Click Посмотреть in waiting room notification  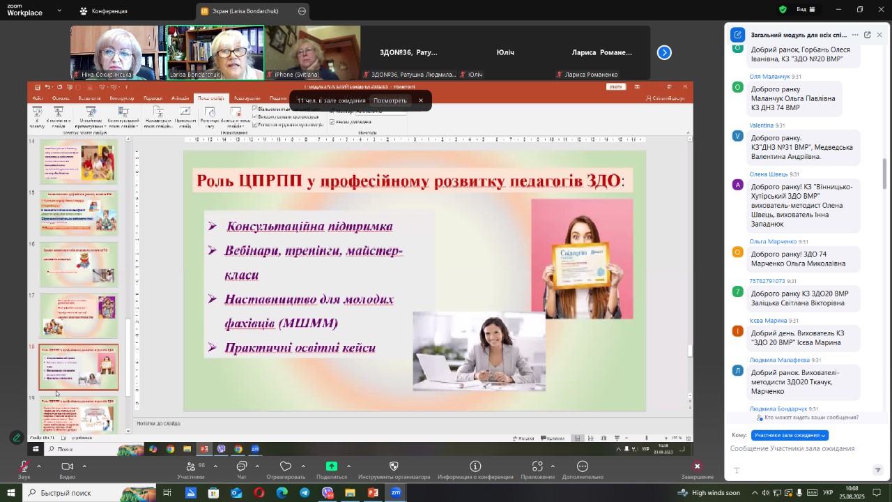(x=390, y=100)
